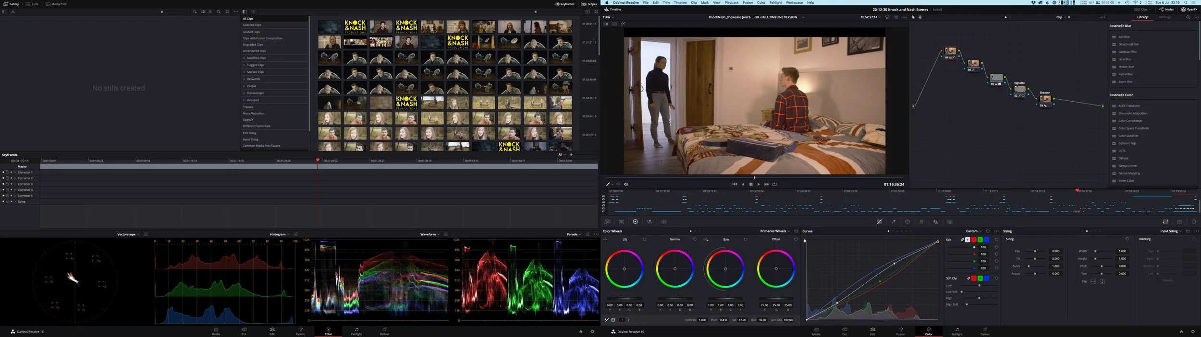Switch to OpenFX Settings tab
The width and height of the screenshot is (1201, 337).
[1164, 17]
